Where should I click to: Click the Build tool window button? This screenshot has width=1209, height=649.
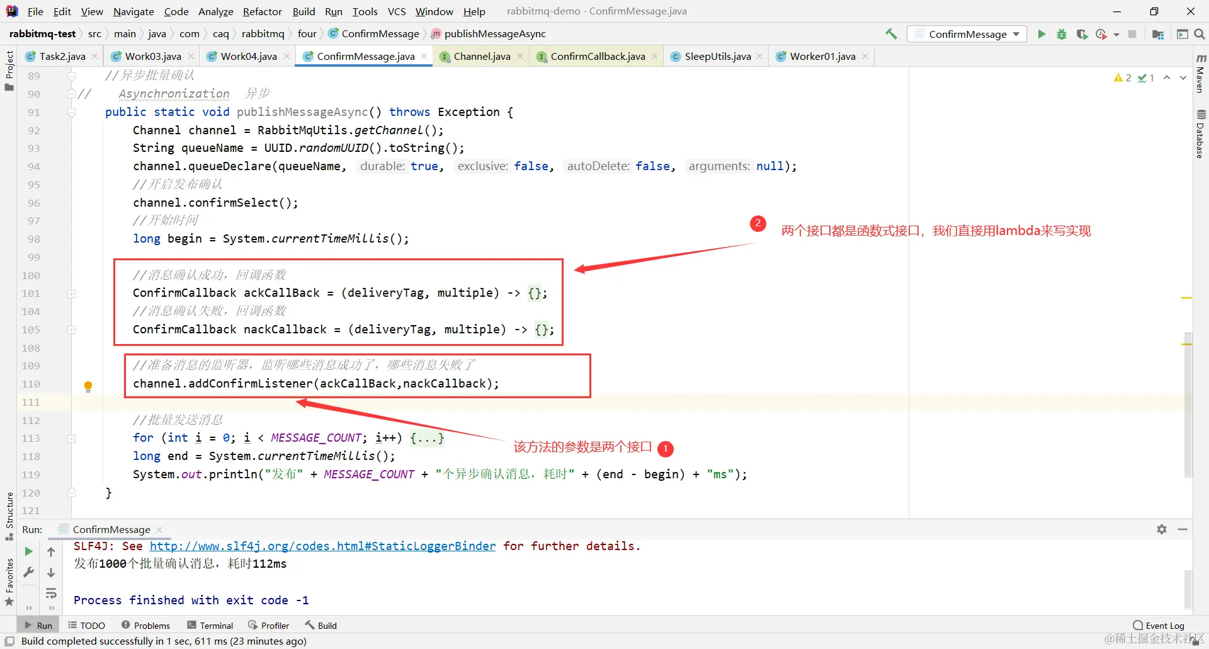[x=321, y=626]
